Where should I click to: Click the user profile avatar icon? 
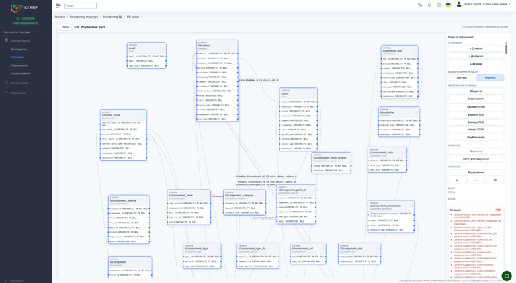[459, 5]
